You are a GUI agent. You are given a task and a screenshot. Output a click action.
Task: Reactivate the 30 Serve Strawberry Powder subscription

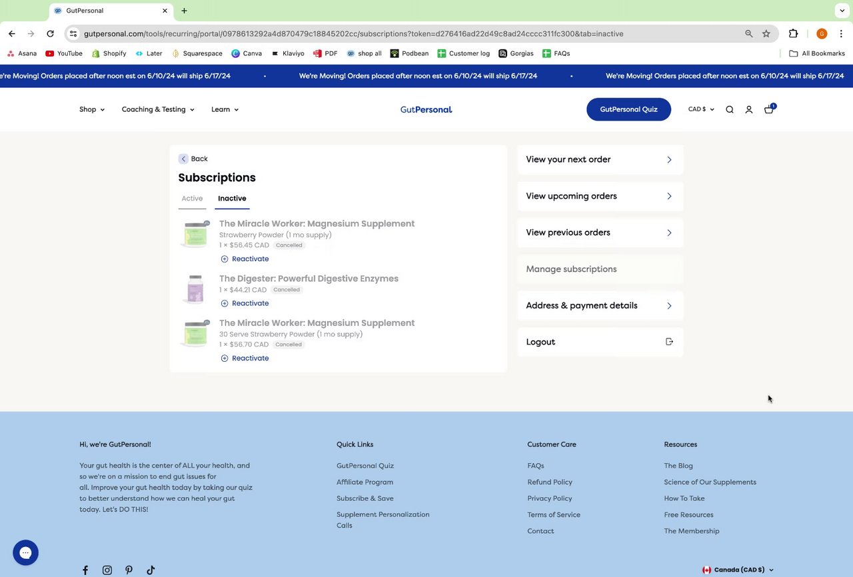pyautogui.click(x=245, y=358)
